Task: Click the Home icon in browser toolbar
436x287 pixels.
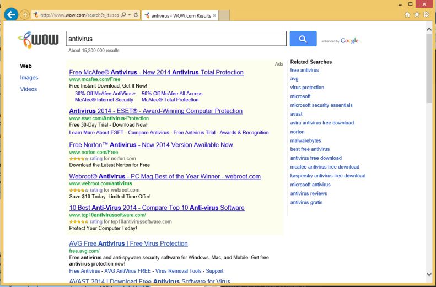Action: (407, 15)
